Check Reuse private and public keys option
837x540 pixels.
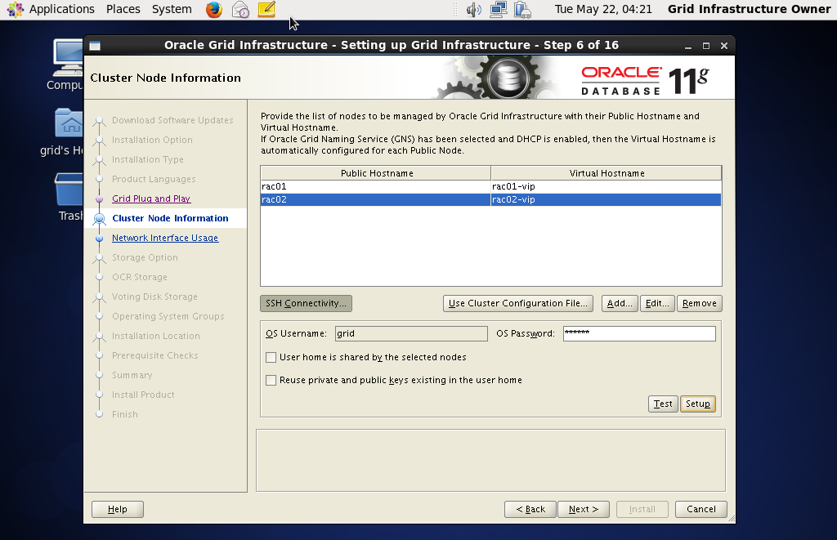[271, 380]
